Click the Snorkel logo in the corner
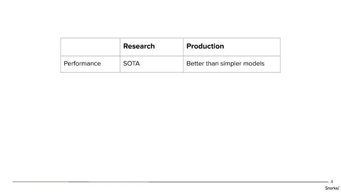The height and width of the screenshot is (192, 341). tap(332, 188)
